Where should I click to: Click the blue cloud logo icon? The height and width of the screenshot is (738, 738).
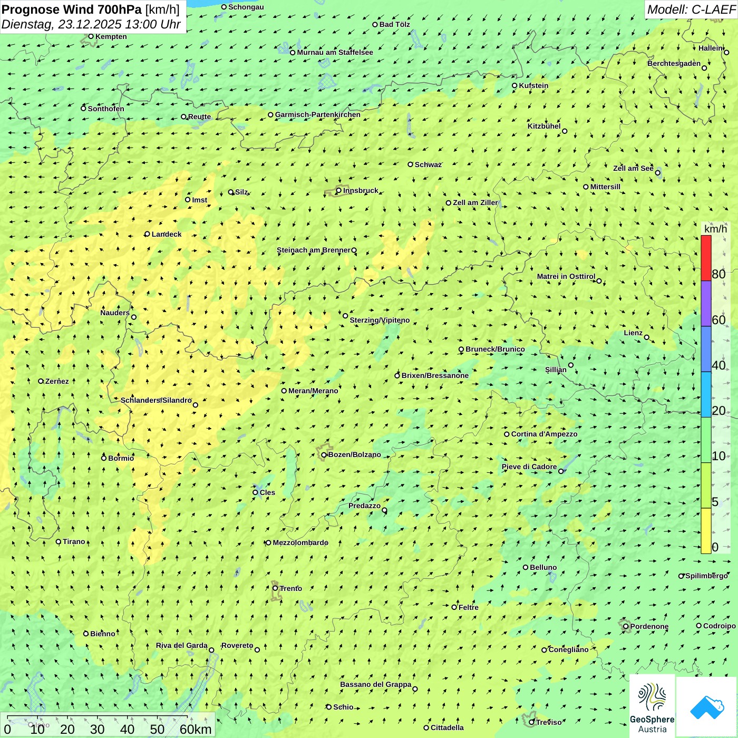coord(707,707)
